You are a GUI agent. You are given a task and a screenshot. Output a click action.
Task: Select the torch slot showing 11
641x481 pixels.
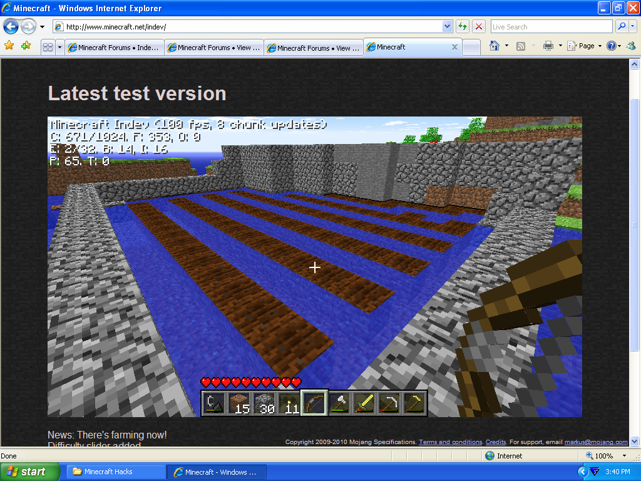(x=289, y=403)
